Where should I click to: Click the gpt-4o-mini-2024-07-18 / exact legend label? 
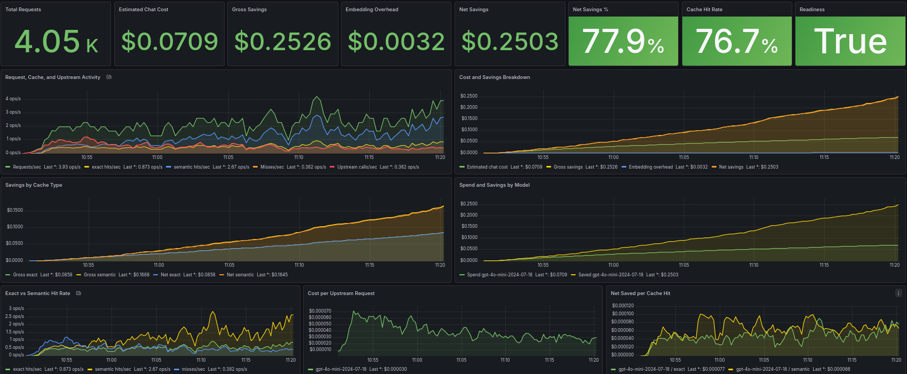pyautogui.click(x=651, y=369)
